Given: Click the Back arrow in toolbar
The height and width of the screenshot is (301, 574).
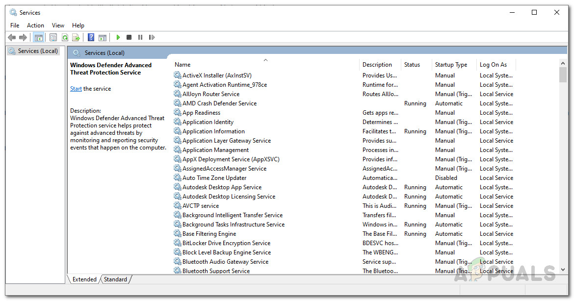Looking at the screenshot, I should pyautogui.click(x=12, y=37).
